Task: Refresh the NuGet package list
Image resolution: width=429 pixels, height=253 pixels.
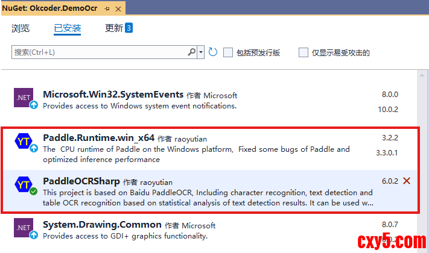Action: (213, 52)
